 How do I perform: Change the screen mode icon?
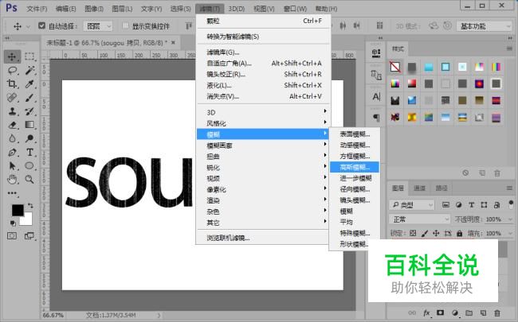click(x=29, y=235)
